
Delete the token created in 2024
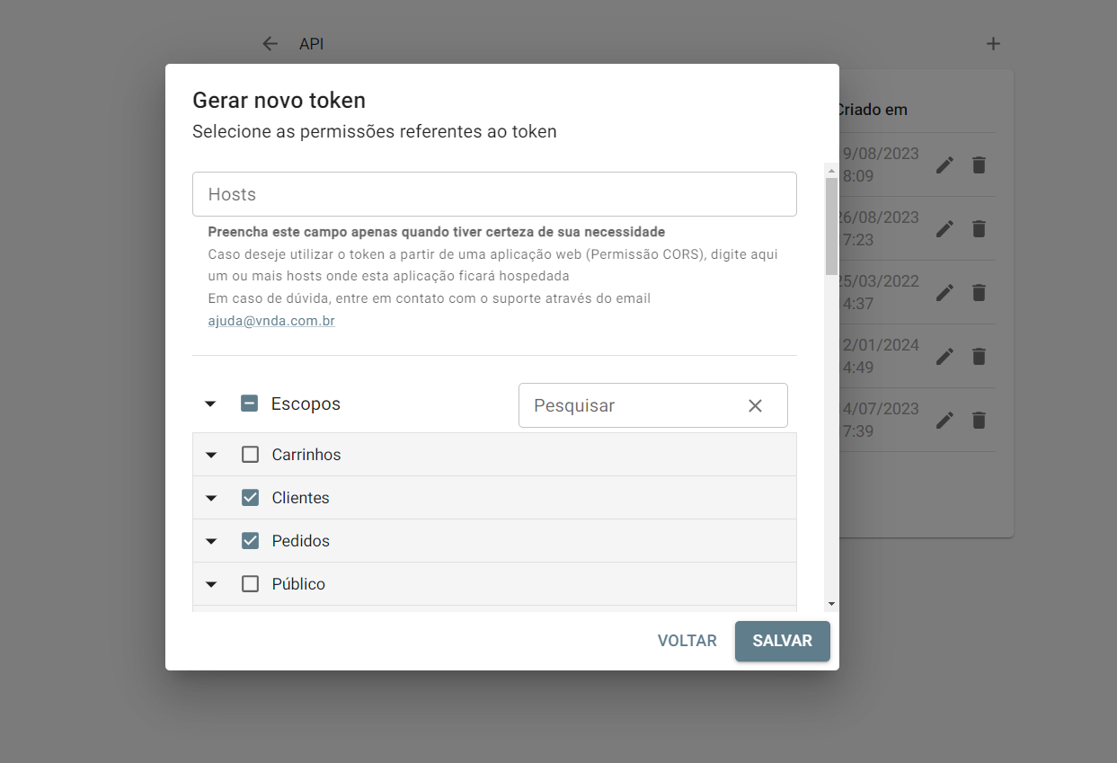tap(980, 357)
